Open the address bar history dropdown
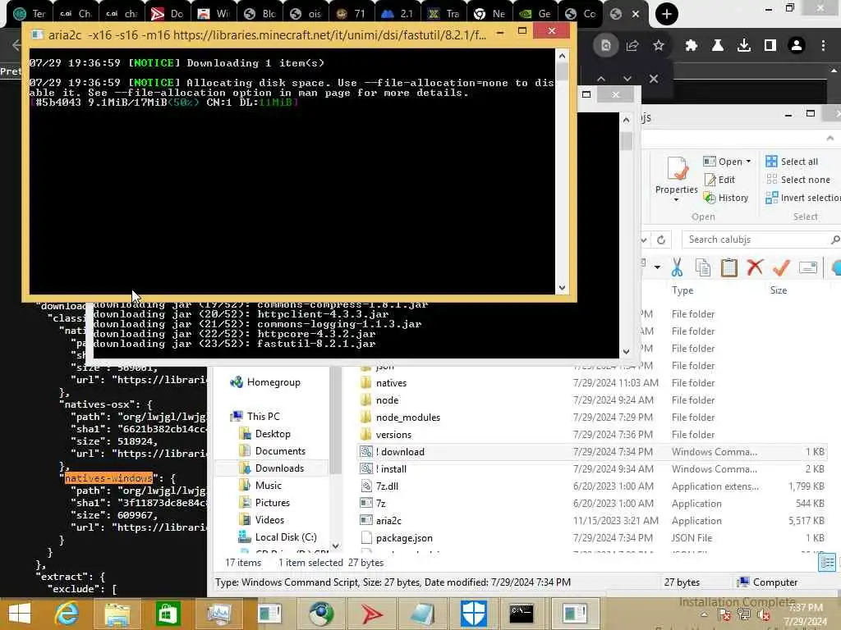Screen dimensions: 841x630 pyautogui.click(x=644, y=240)
